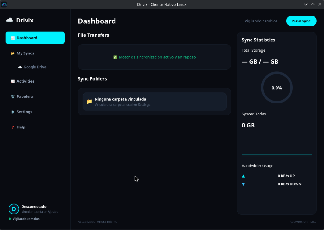Click '0 KB/s UP' bandwidth value

pos(286,176)
